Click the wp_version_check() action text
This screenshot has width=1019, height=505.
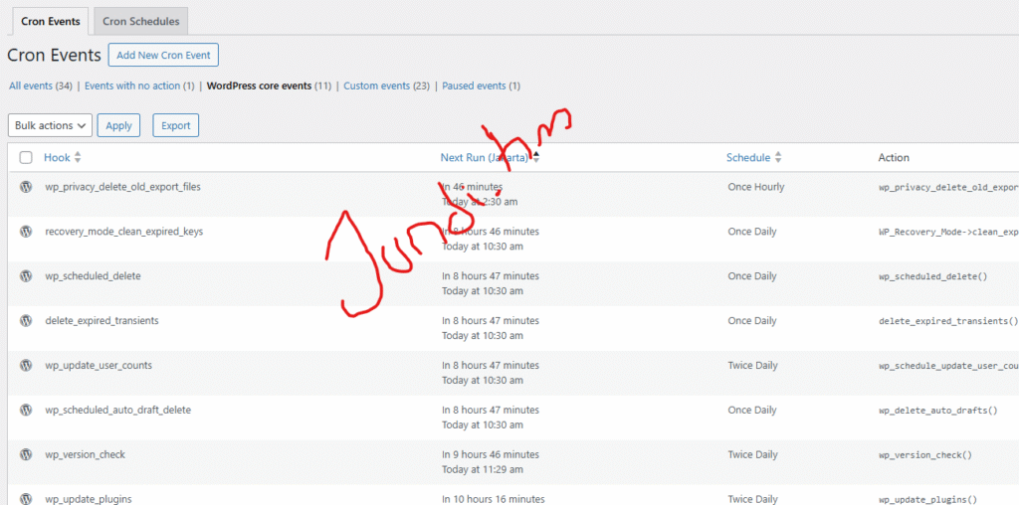click(925, 455)
